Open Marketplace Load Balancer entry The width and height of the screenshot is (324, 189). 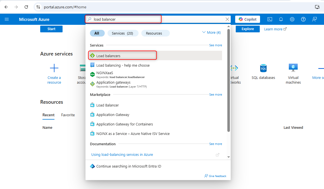coord(156,105)
